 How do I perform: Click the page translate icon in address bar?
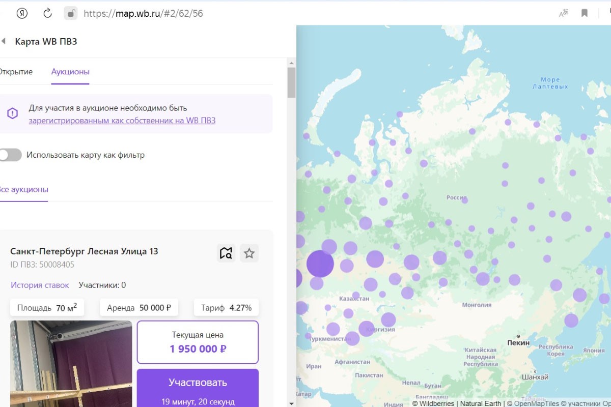click(x=564, y=13)
